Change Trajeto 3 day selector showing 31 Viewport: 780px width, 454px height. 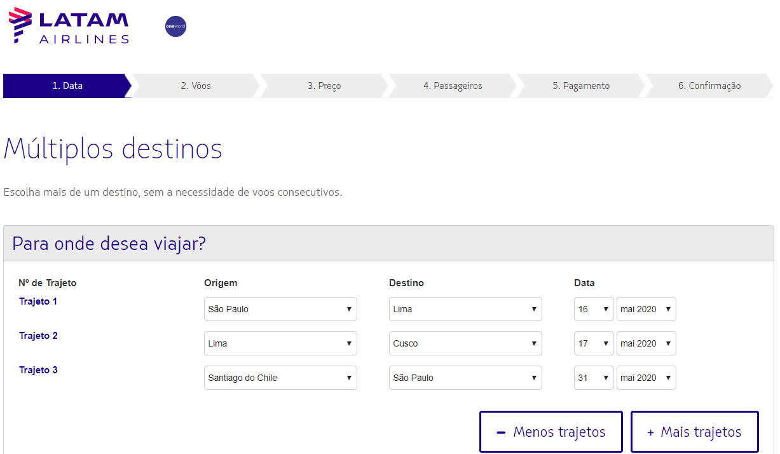[594, 378]
